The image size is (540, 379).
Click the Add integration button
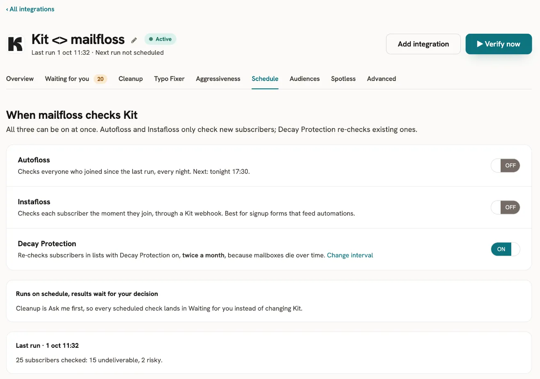click(423, 44)
